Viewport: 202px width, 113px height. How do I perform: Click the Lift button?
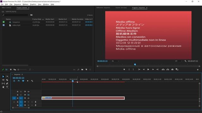click(x=163, y=69)
